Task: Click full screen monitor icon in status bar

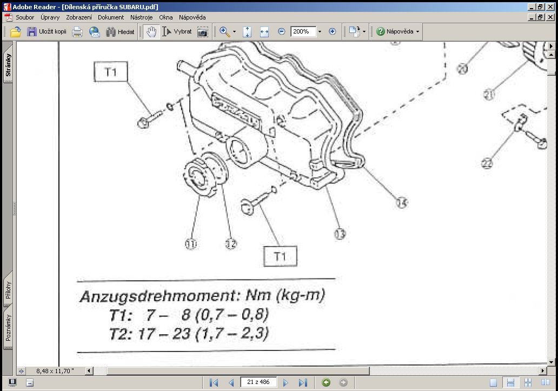Action: tap(12, 382)
